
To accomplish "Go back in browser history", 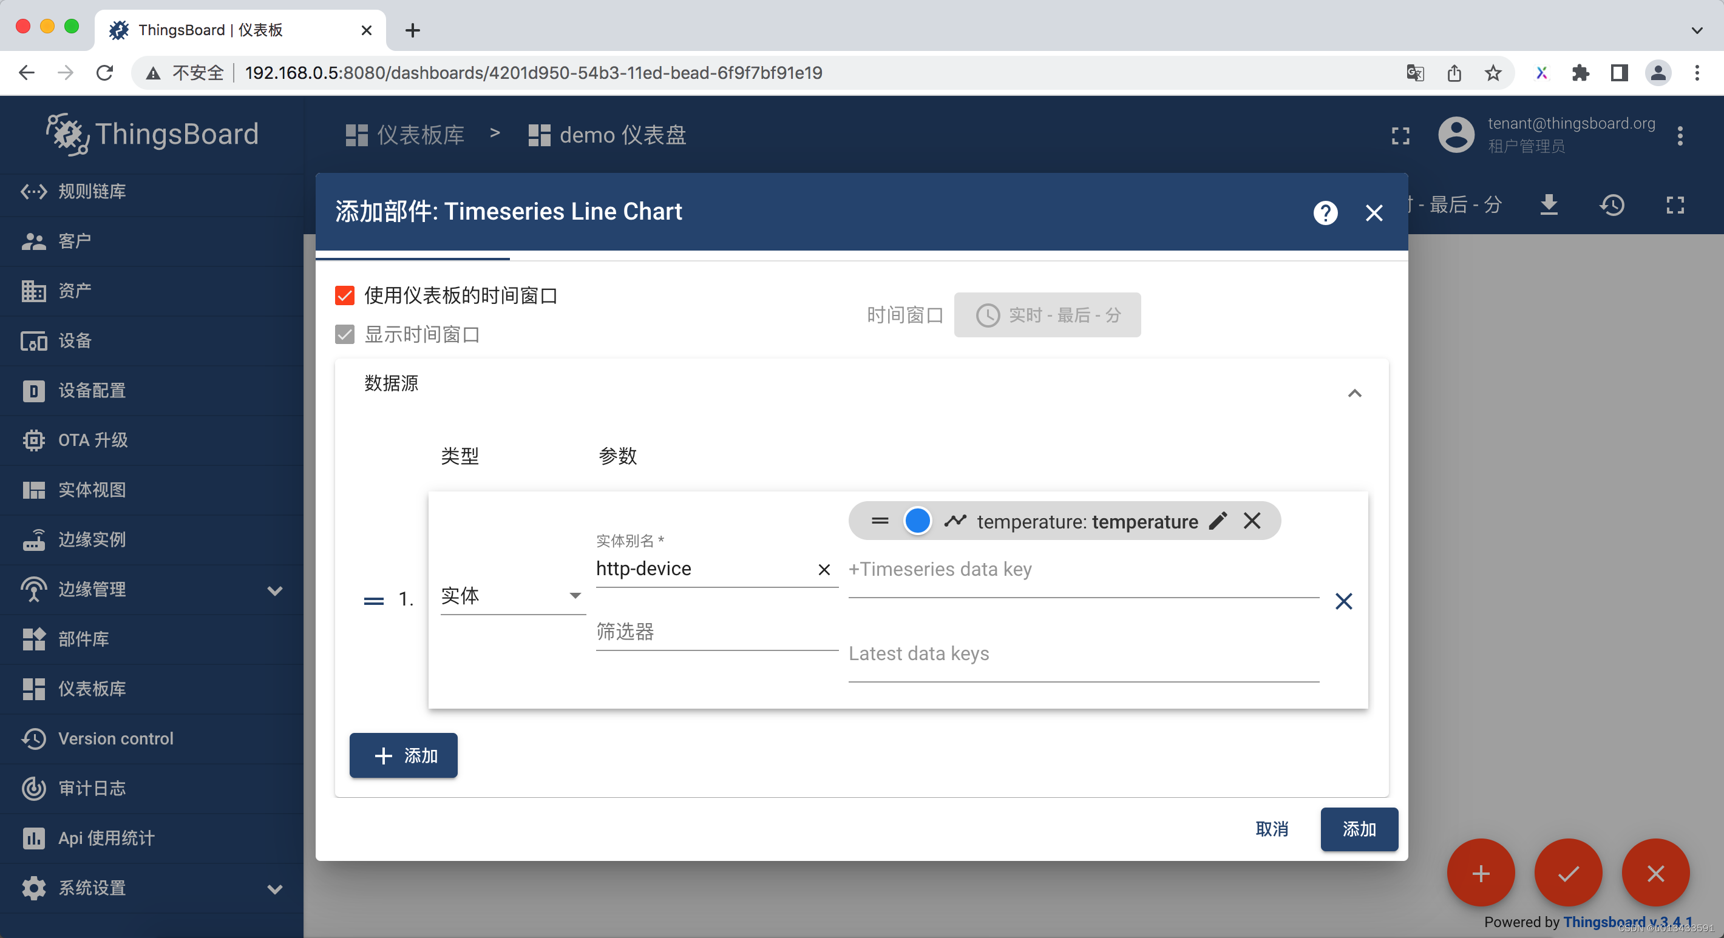I will pos(27,72).
